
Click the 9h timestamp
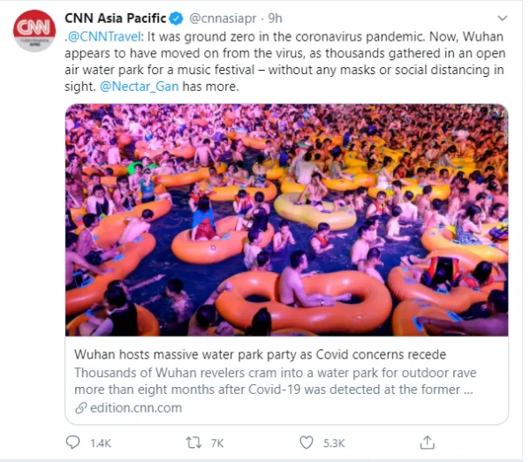click(x=275, y=19)
